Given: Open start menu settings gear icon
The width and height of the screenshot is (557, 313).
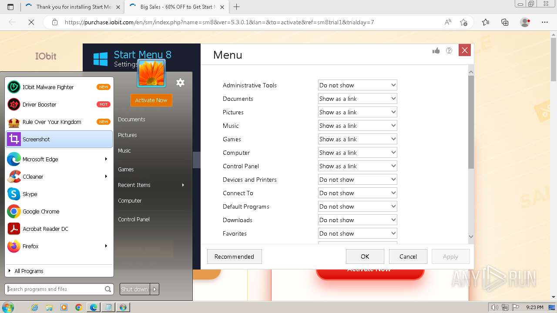Looking at the screenshot, I should click(x=180, y=83).
